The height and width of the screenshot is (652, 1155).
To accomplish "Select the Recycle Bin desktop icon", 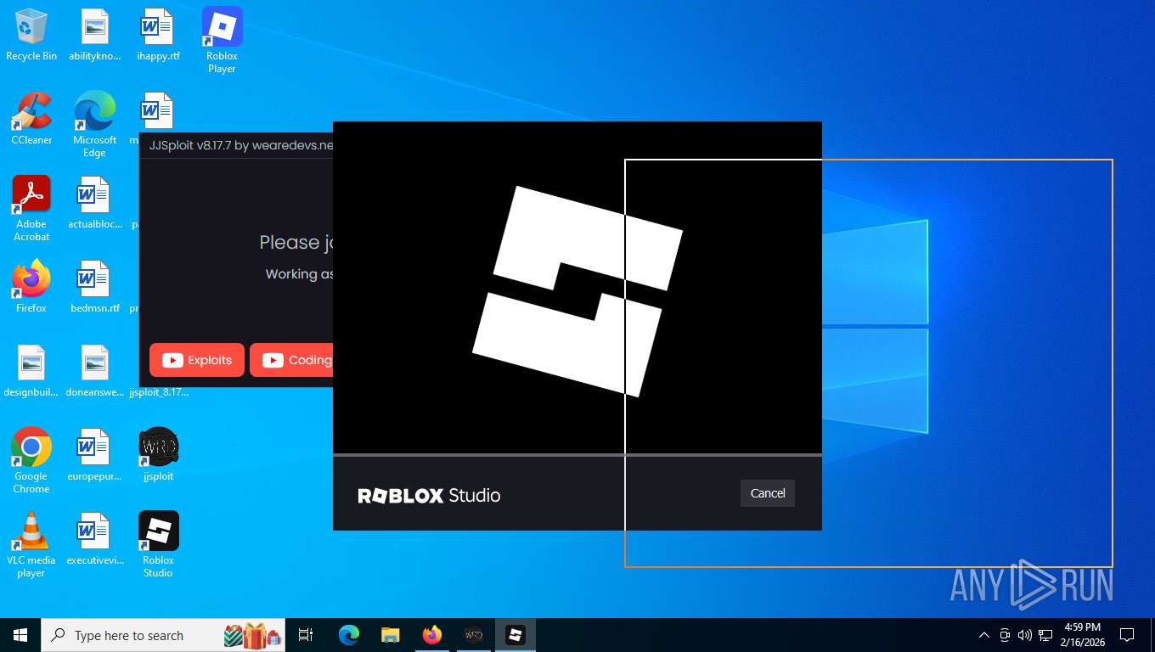I will [31, 36].
